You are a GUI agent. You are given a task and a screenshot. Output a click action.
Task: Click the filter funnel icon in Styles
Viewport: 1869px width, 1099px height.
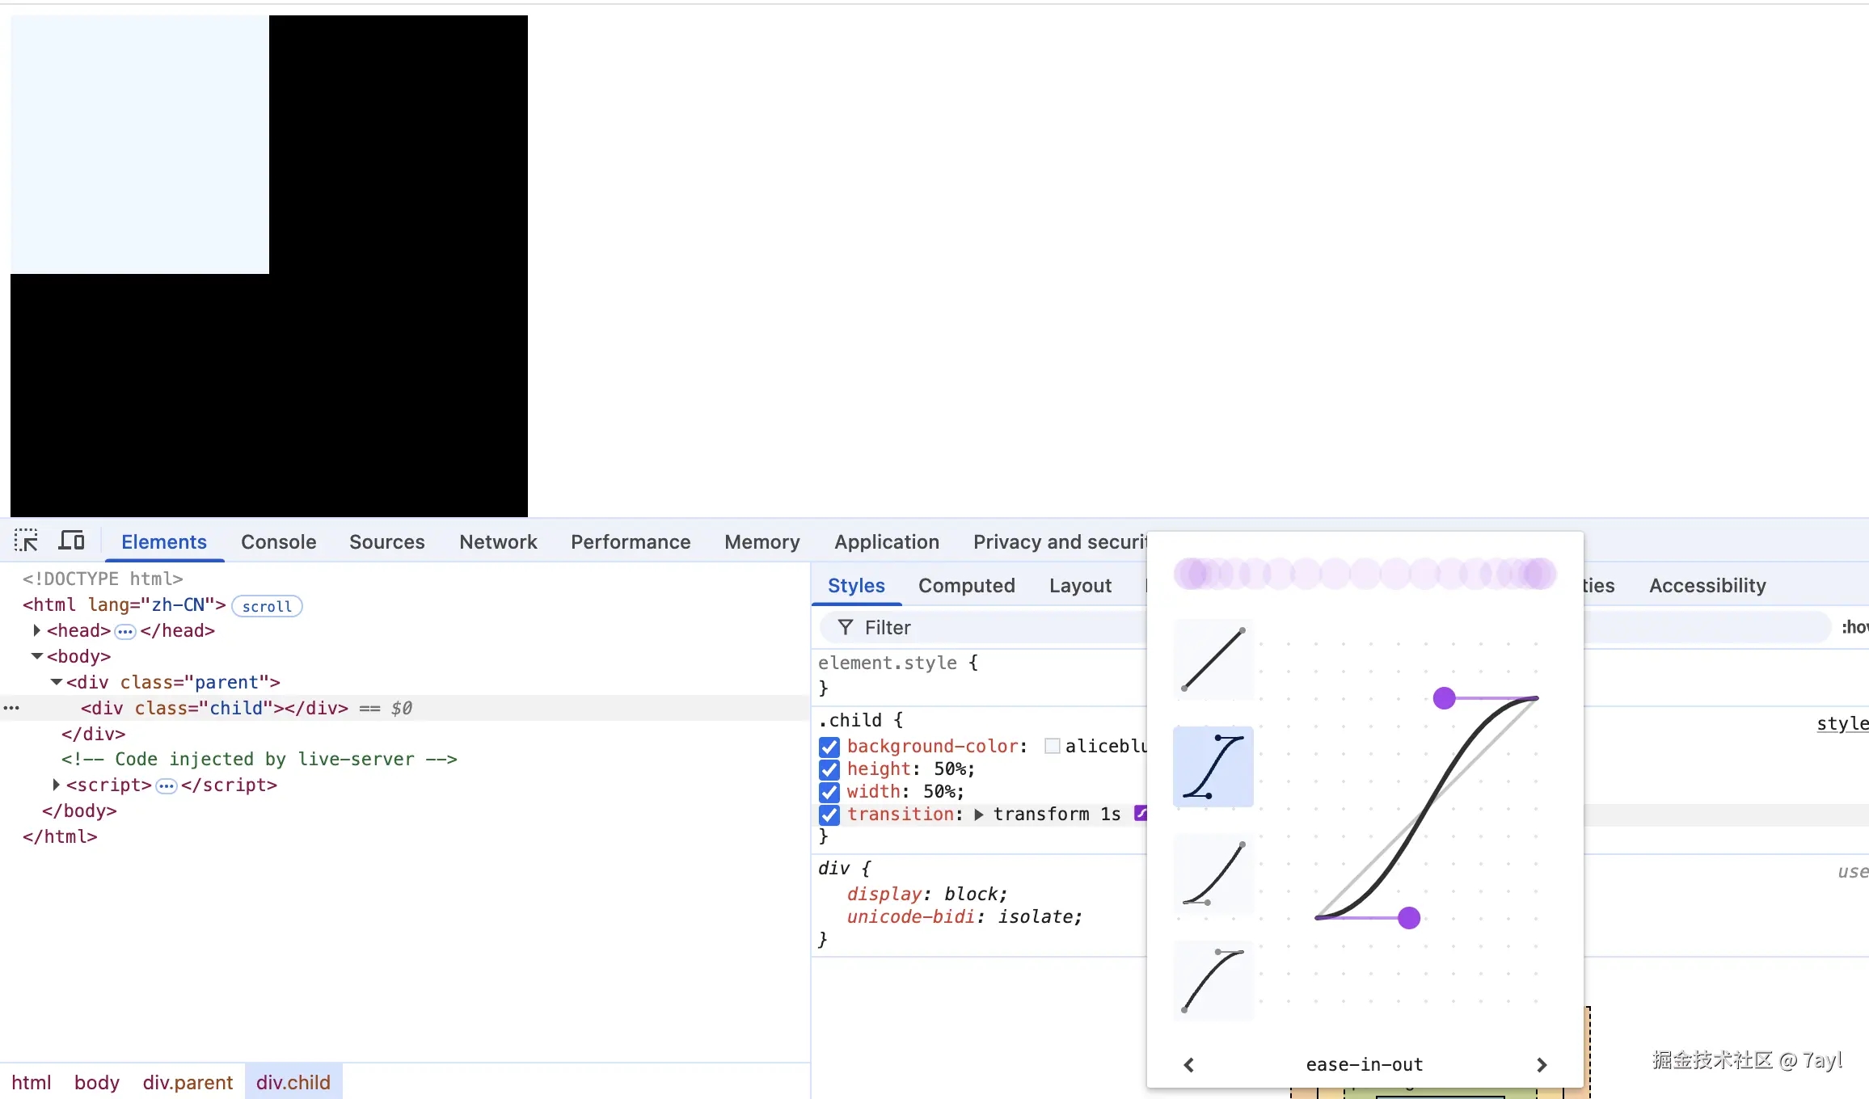pyautogui.click(x=846, y=628)
